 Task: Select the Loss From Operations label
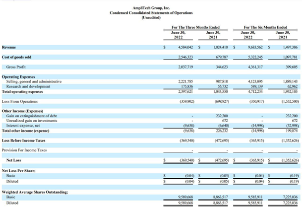coord(19,101)
